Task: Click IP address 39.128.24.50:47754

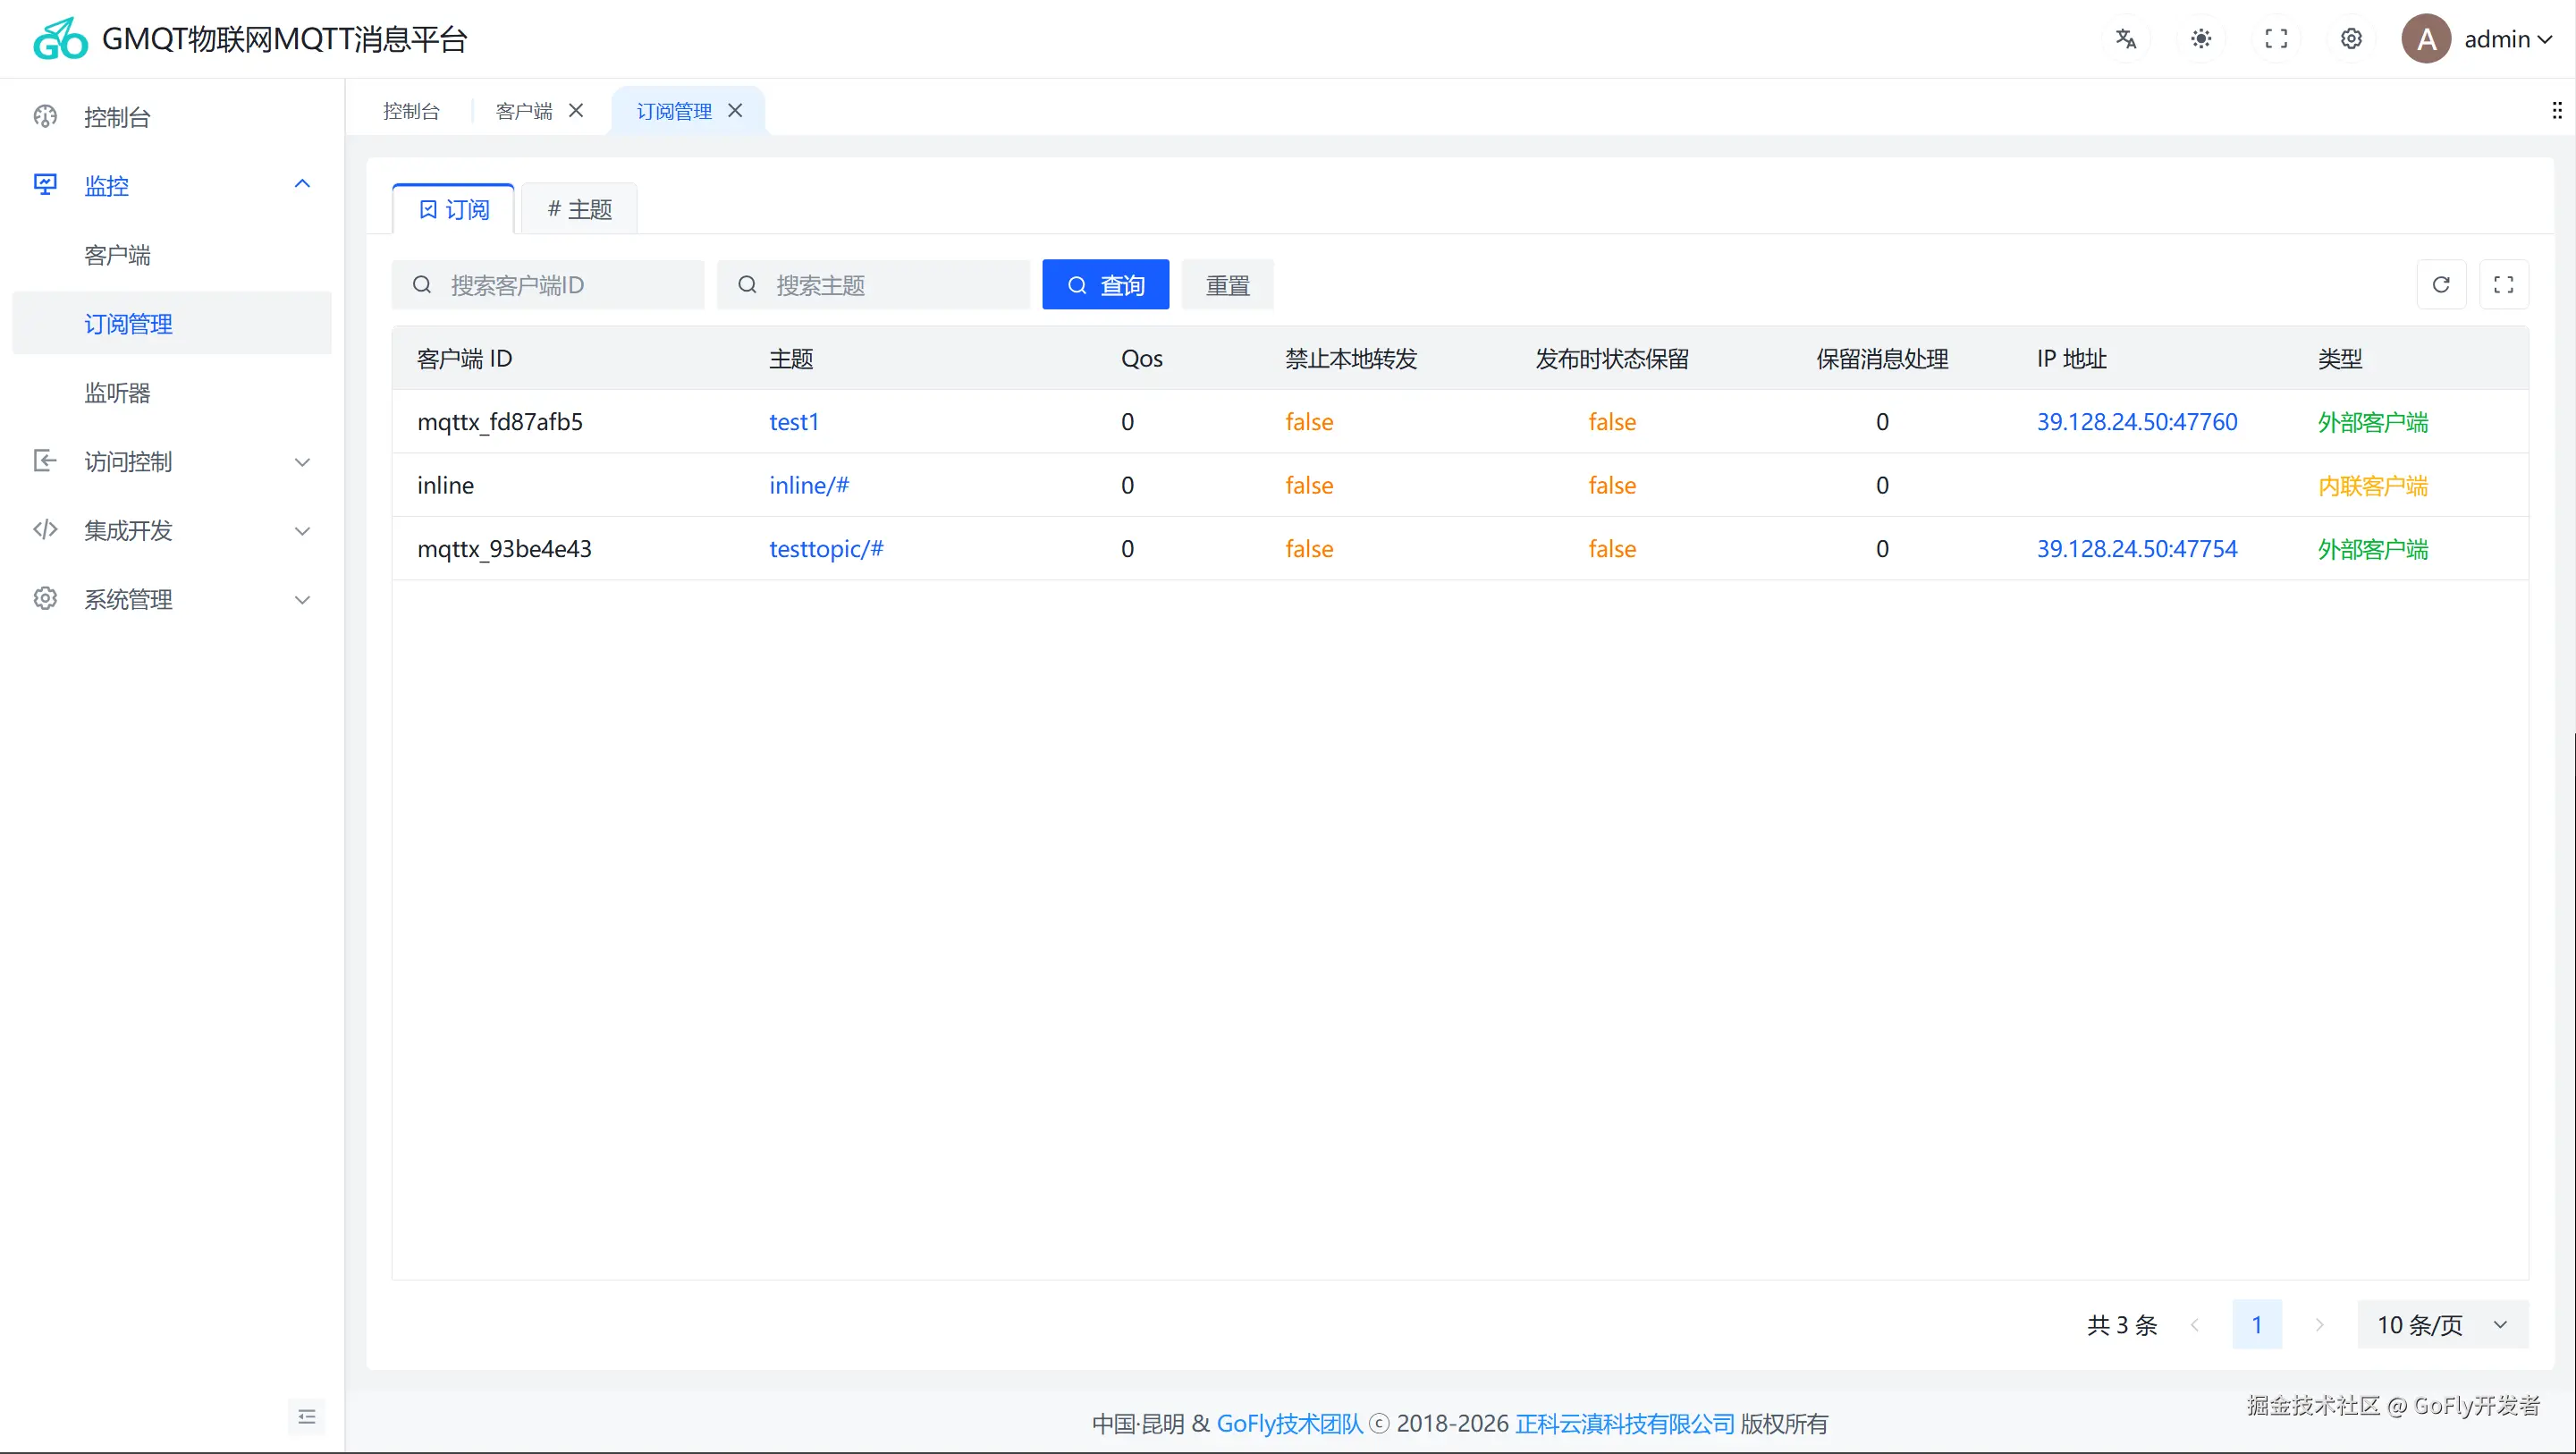Action: coord(2137,549)
